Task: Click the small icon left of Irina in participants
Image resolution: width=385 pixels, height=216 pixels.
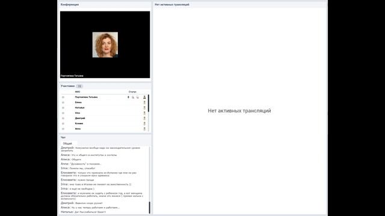Action: point(63,113)
